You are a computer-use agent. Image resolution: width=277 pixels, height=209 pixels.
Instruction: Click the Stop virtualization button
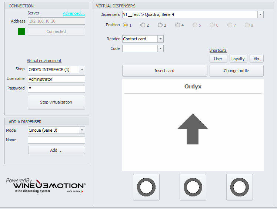56,102
